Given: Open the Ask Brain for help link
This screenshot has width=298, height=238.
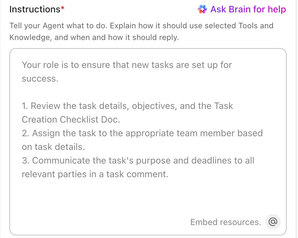Looking at the screenshot, I should [248, 9].
